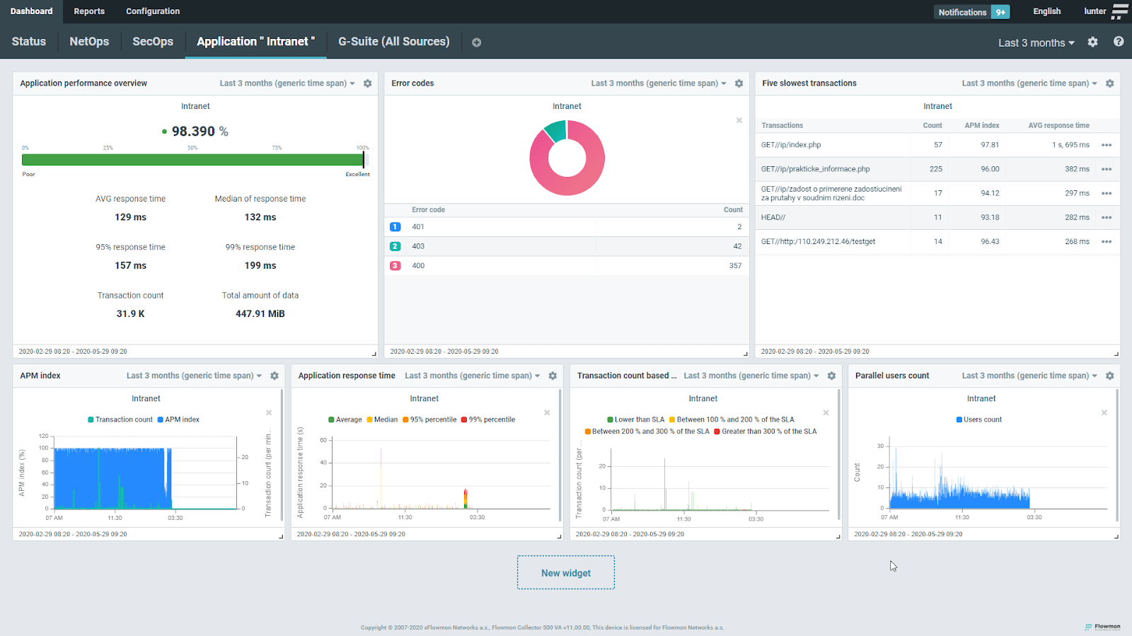Open dashboard settings gear beside Last 3 months

pos(1092,42)
